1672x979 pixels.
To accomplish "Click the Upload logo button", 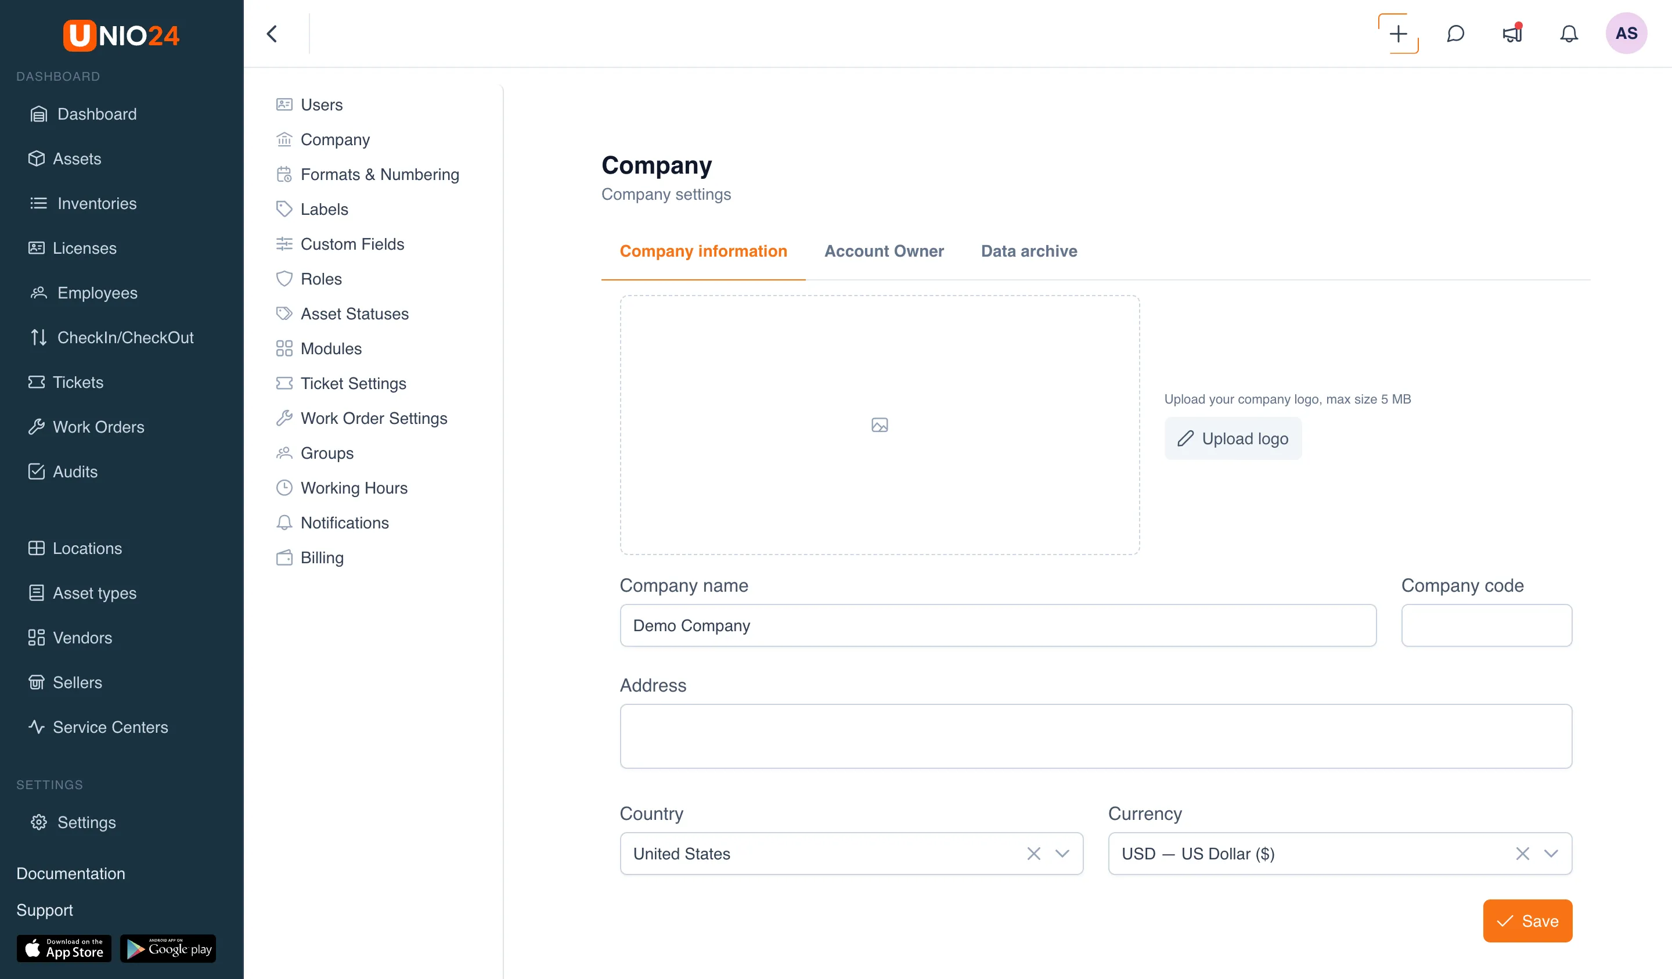I will pyautogui.click(x=1233, y=439).
